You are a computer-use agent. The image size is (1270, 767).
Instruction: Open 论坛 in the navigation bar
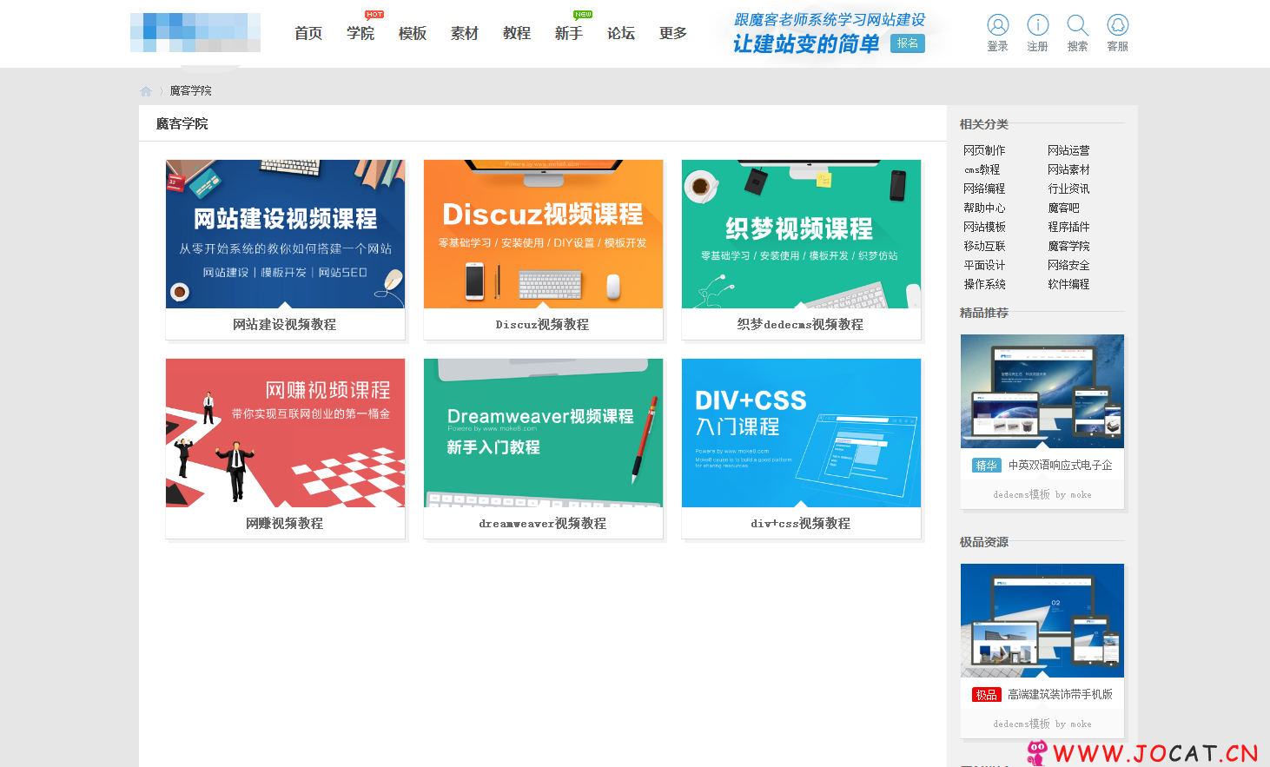(x=621, y=33)
